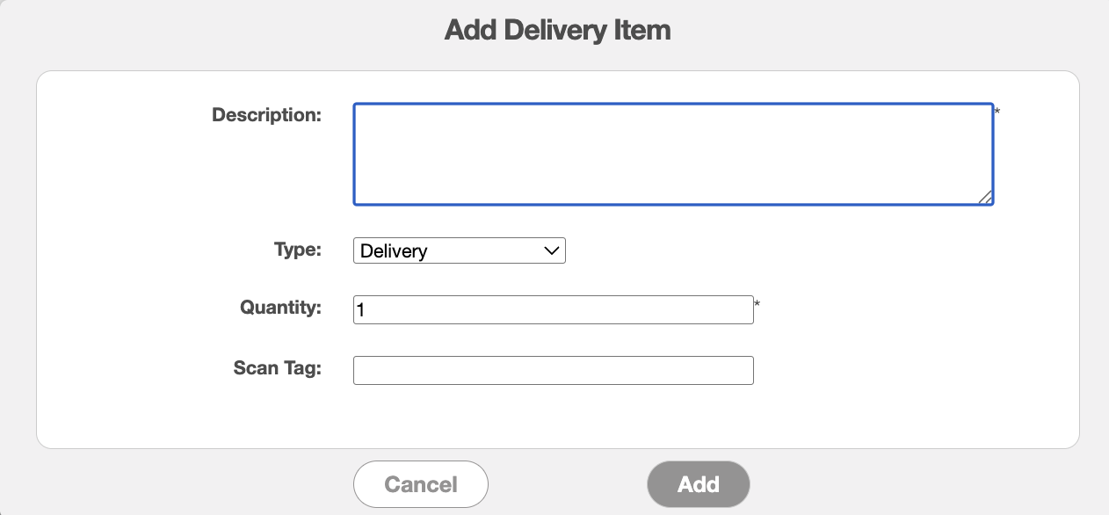Click the Quantity: label
The image size is (1109, 515).
pos(281,308)
